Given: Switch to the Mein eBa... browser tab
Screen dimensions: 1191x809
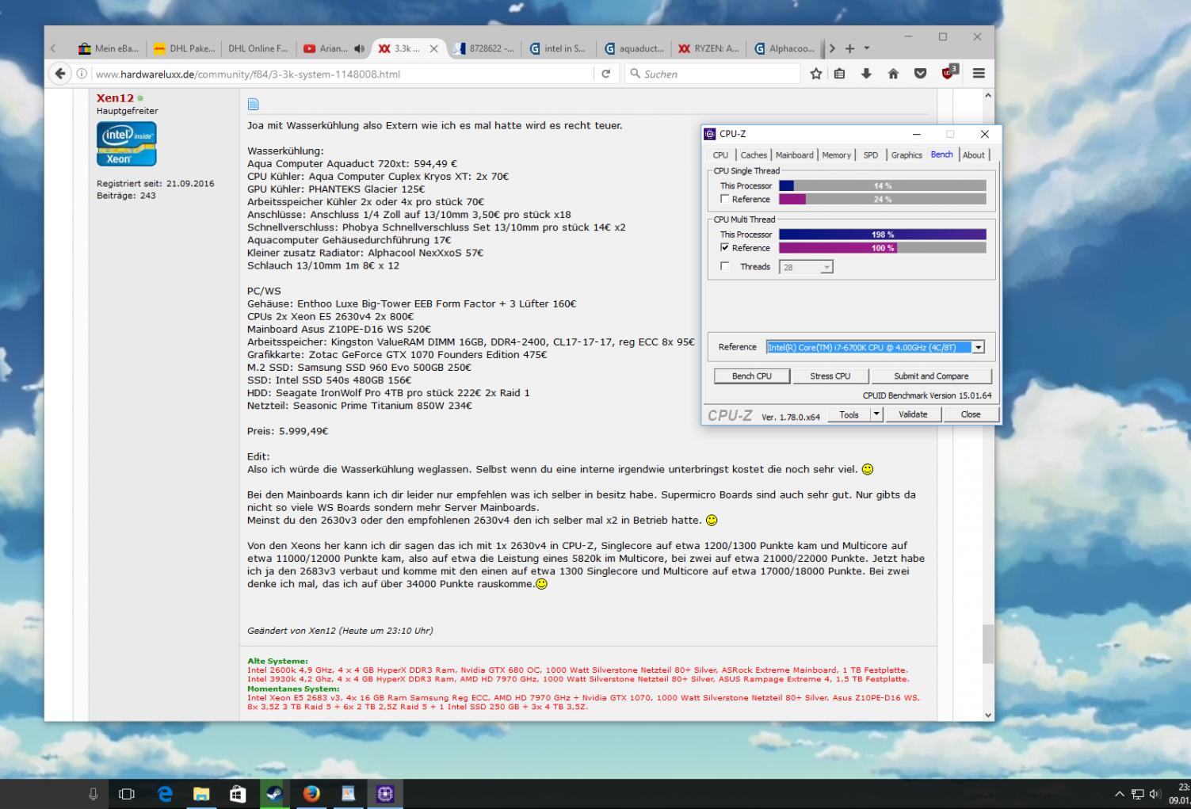Looking at the screenshot, I should [109, 48].
